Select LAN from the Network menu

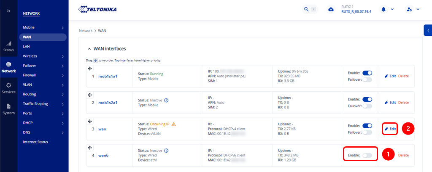coord(26,47)
